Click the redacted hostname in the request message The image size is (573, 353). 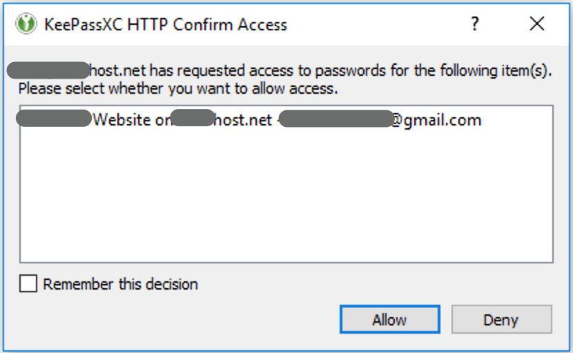pos(48,70)
